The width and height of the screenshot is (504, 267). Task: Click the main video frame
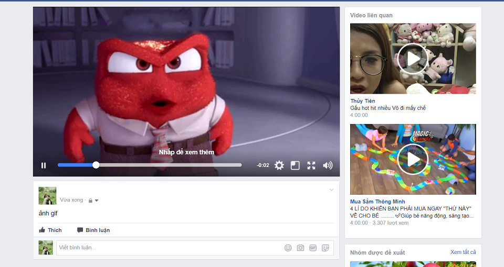click(x=186, y=92)
